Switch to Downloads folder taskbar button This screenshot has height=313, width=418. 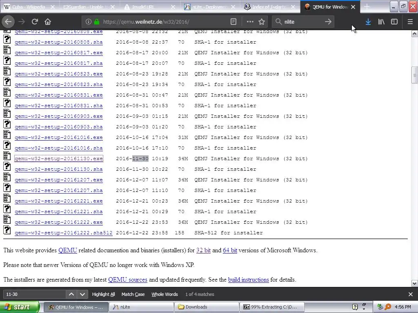tap(207, 307)
